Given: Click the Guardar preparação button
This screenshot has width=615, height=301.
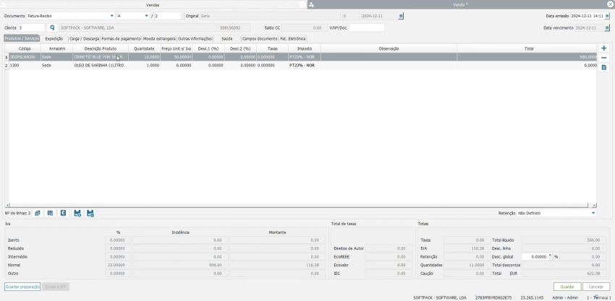Looking at the screenshot, I should coord(22,287).
